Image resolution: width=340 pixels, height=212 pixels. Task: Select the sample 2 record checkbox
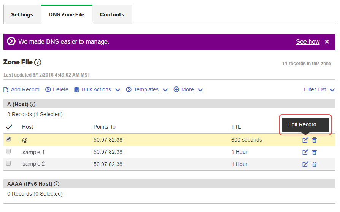click(x=8, y=164)
